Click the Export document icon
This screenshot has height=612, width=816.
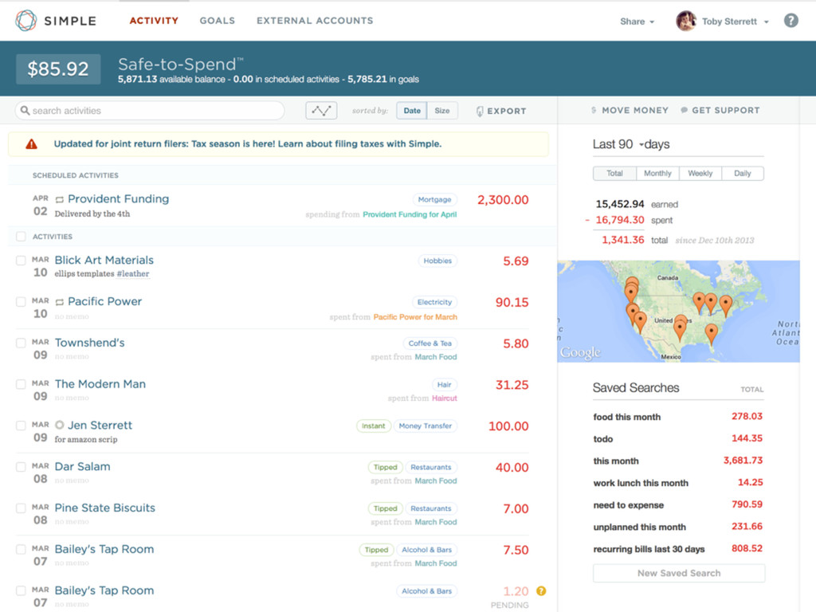pos(480,111)
